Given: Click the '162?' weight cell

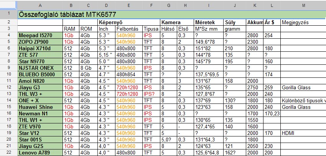Looking at the screenshot, I should tap(235, 153).
